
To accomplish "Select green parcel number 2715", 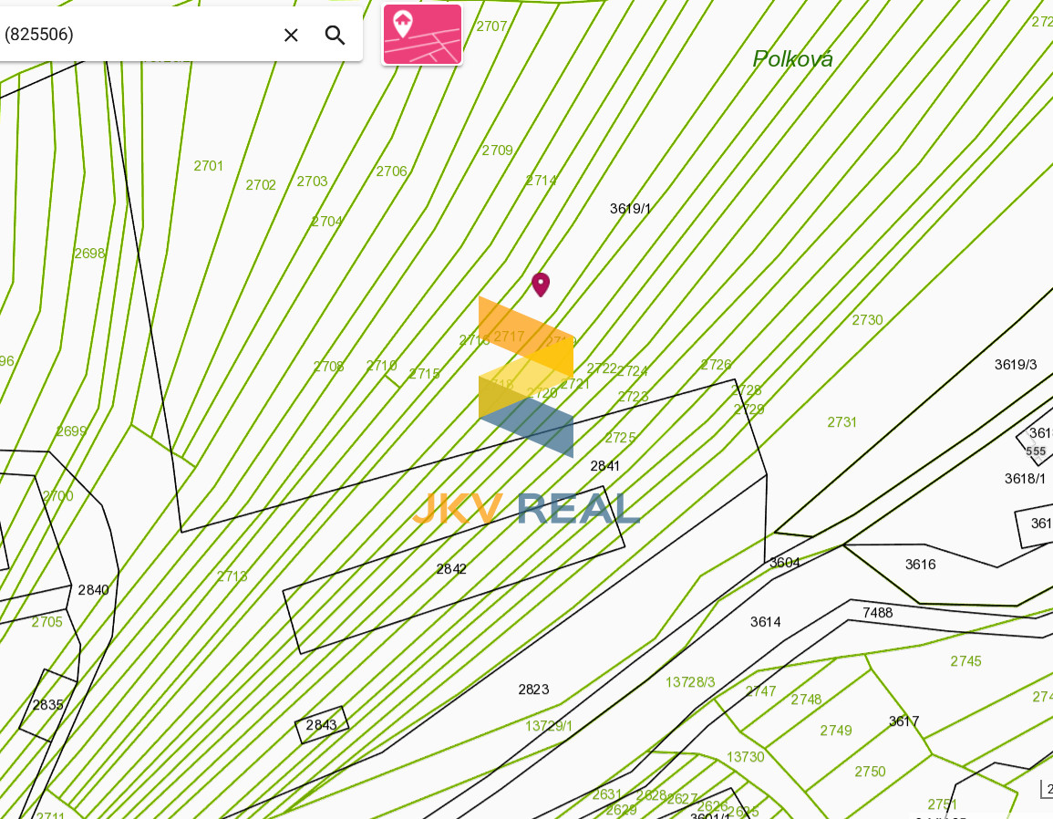I will 425,374.
